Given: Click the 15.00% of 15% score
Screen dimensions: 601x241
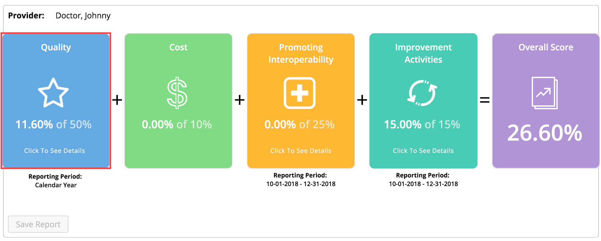Looking at the screenshot, I should pyautogui.click(x=422, y=125).
